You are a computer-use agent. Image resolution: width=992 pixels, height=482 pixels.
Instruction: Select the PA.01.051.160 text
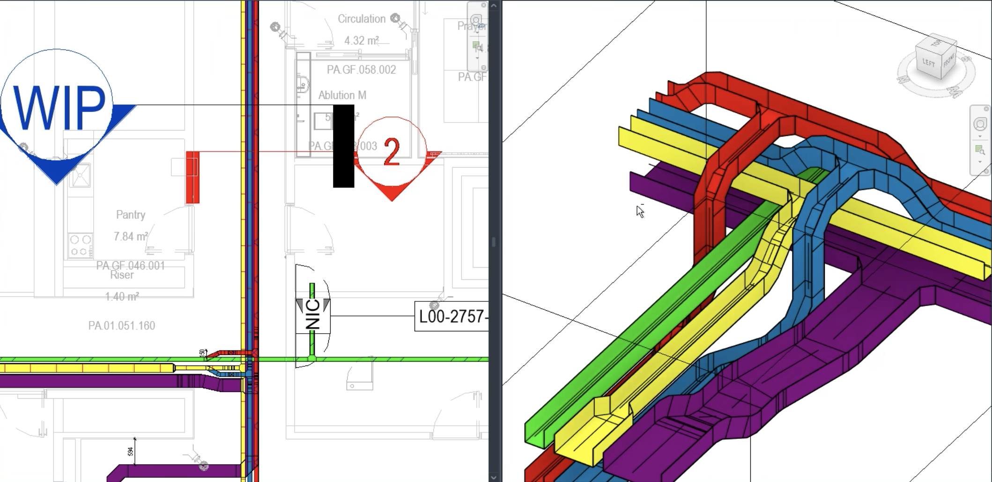coord(122,326)
